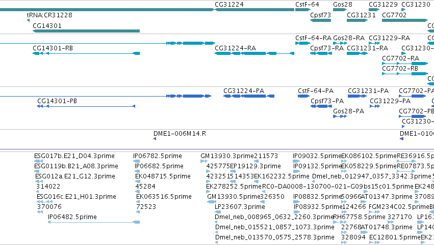
Task: Click the IP06782.5prime EST label
Action: tap(158, 156)
